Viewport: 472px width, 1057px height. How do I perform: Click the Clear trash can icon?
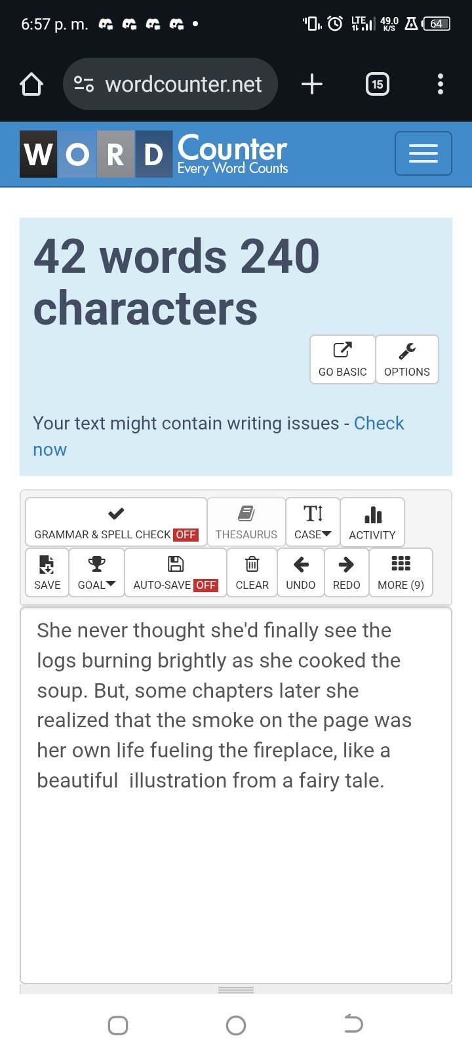coord(252,572)
